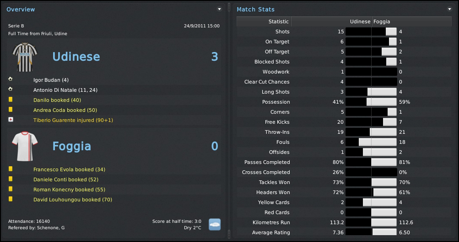Click the Possession comparison bar
This screenshot has height=242, width=459.
pos(371,102)
